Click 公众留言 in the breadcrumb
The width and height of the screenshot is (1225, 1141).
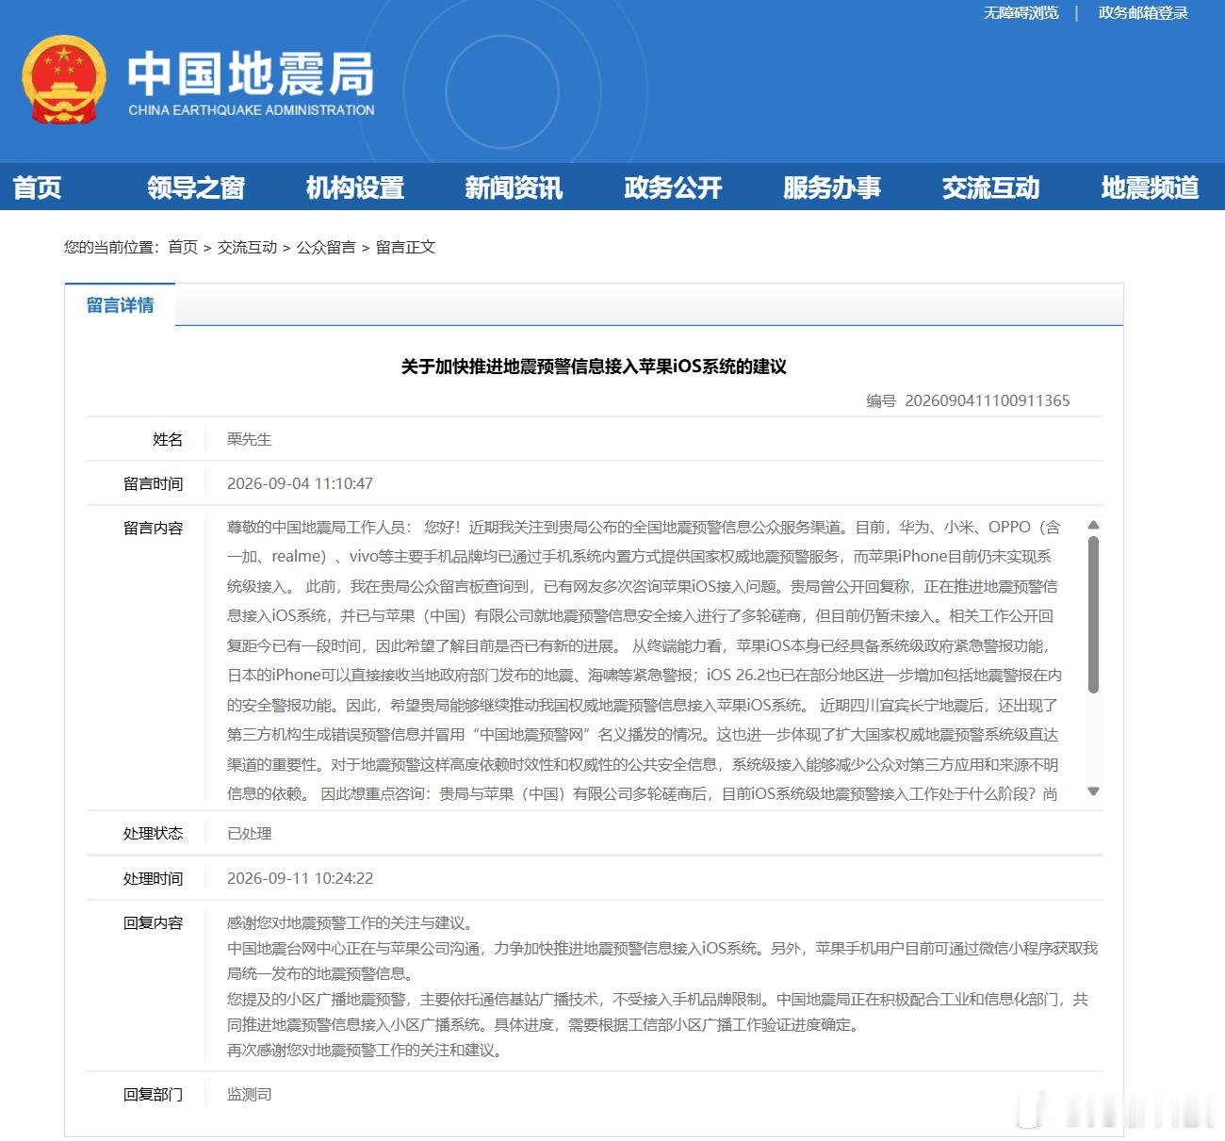pos(326,247)
